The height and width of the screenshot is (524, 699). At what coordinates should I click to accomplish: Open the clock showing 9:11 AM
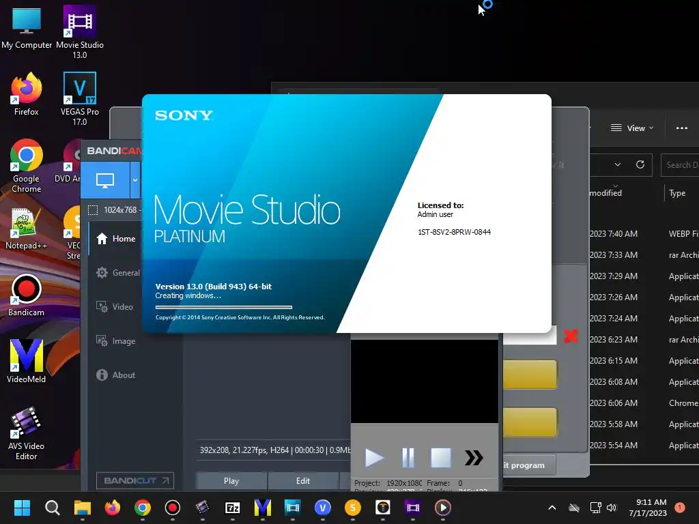(648, 508)
